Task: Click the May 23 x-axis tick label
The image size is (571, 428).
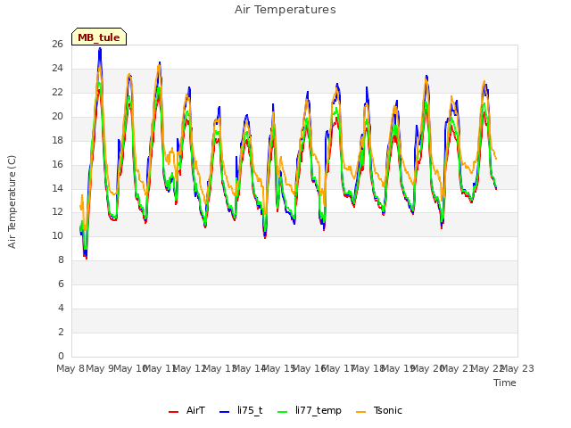Action: click(517, 368)
